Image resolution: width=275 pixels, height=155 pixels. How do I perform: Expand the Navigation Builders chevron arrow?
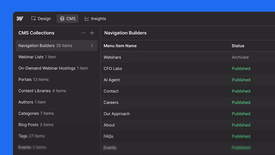92,46
